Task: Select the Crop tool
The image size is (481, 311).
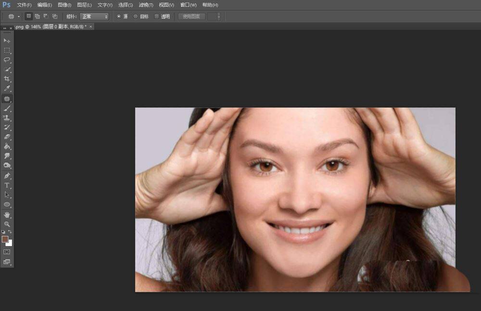Action: (7, 79)
